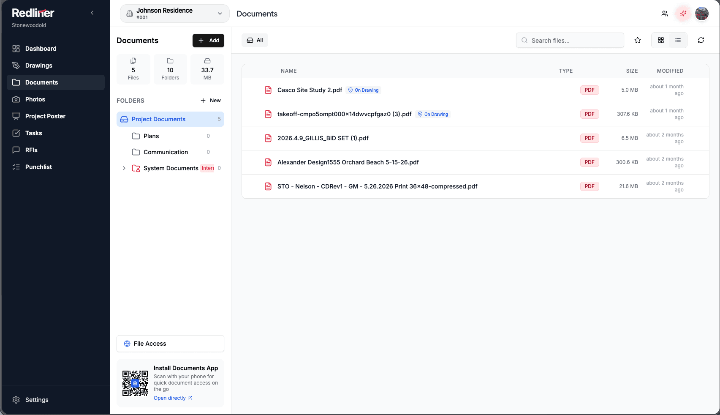Sort by the TYPE column header
720x415 pixels.
coord(565,71)
